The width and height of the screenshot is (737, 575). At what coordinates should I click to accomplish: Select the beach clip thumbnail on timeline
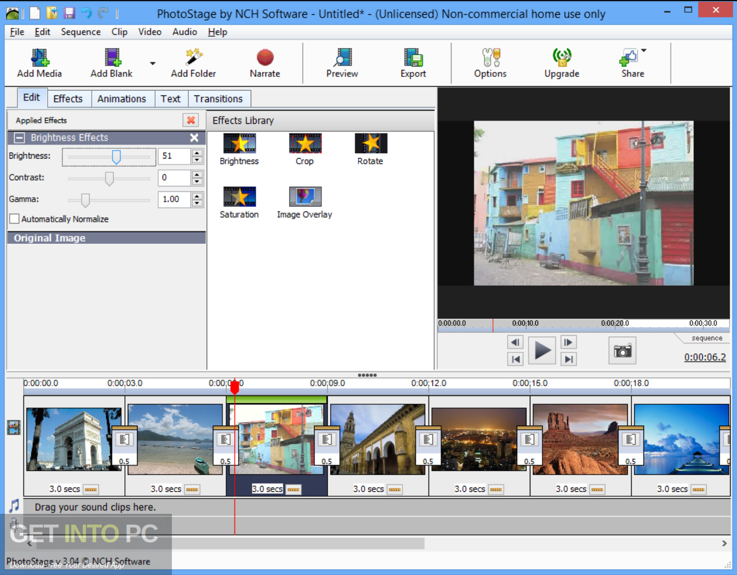point(175,439)
